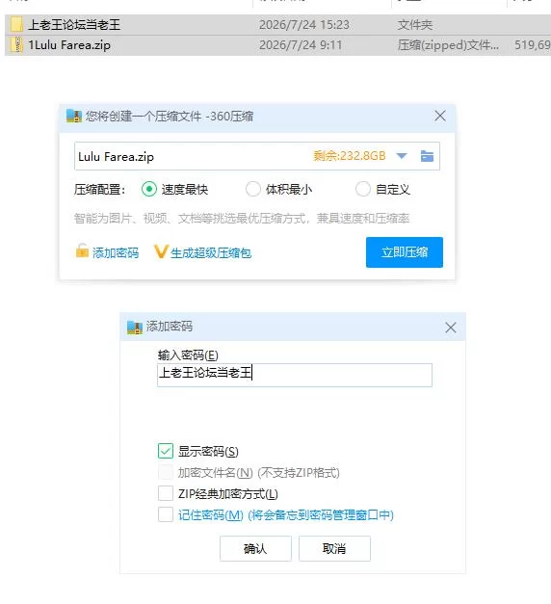This screenshot has width=551, height=604.
Task: Close the 添加密码 dialog
Action: click(451, 328)
